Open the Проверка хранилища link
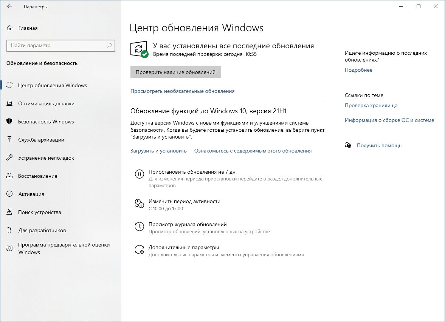The image size is (445, 322). [x=371, y=105]
